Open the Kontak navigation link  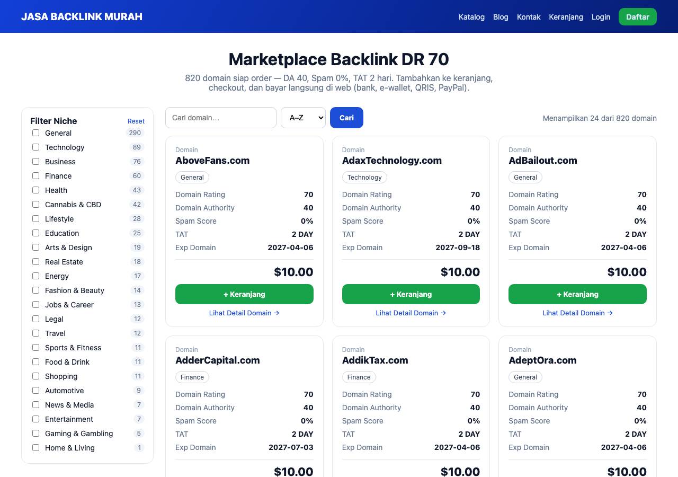click(x=529, y=17)
